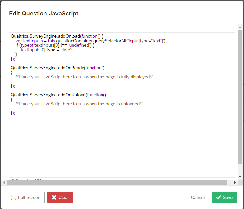244x209 pixels.
Task: Click the horizontal scrollbar thumb
Action: pos(116,182)
